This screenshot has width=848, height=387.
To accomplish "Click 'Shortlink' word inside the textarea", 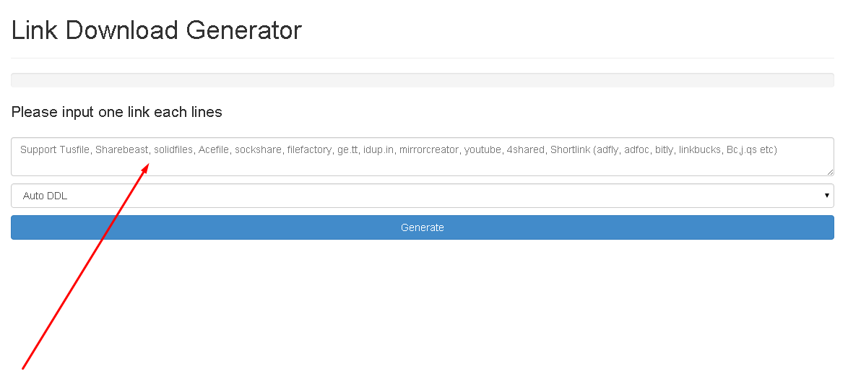I will coord(570,150).
